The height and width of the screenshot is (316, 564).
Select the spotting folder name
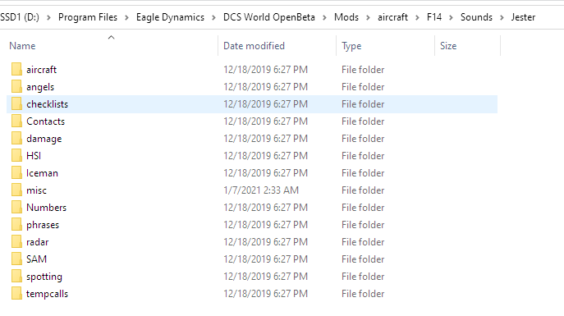[x=44, y=277]
